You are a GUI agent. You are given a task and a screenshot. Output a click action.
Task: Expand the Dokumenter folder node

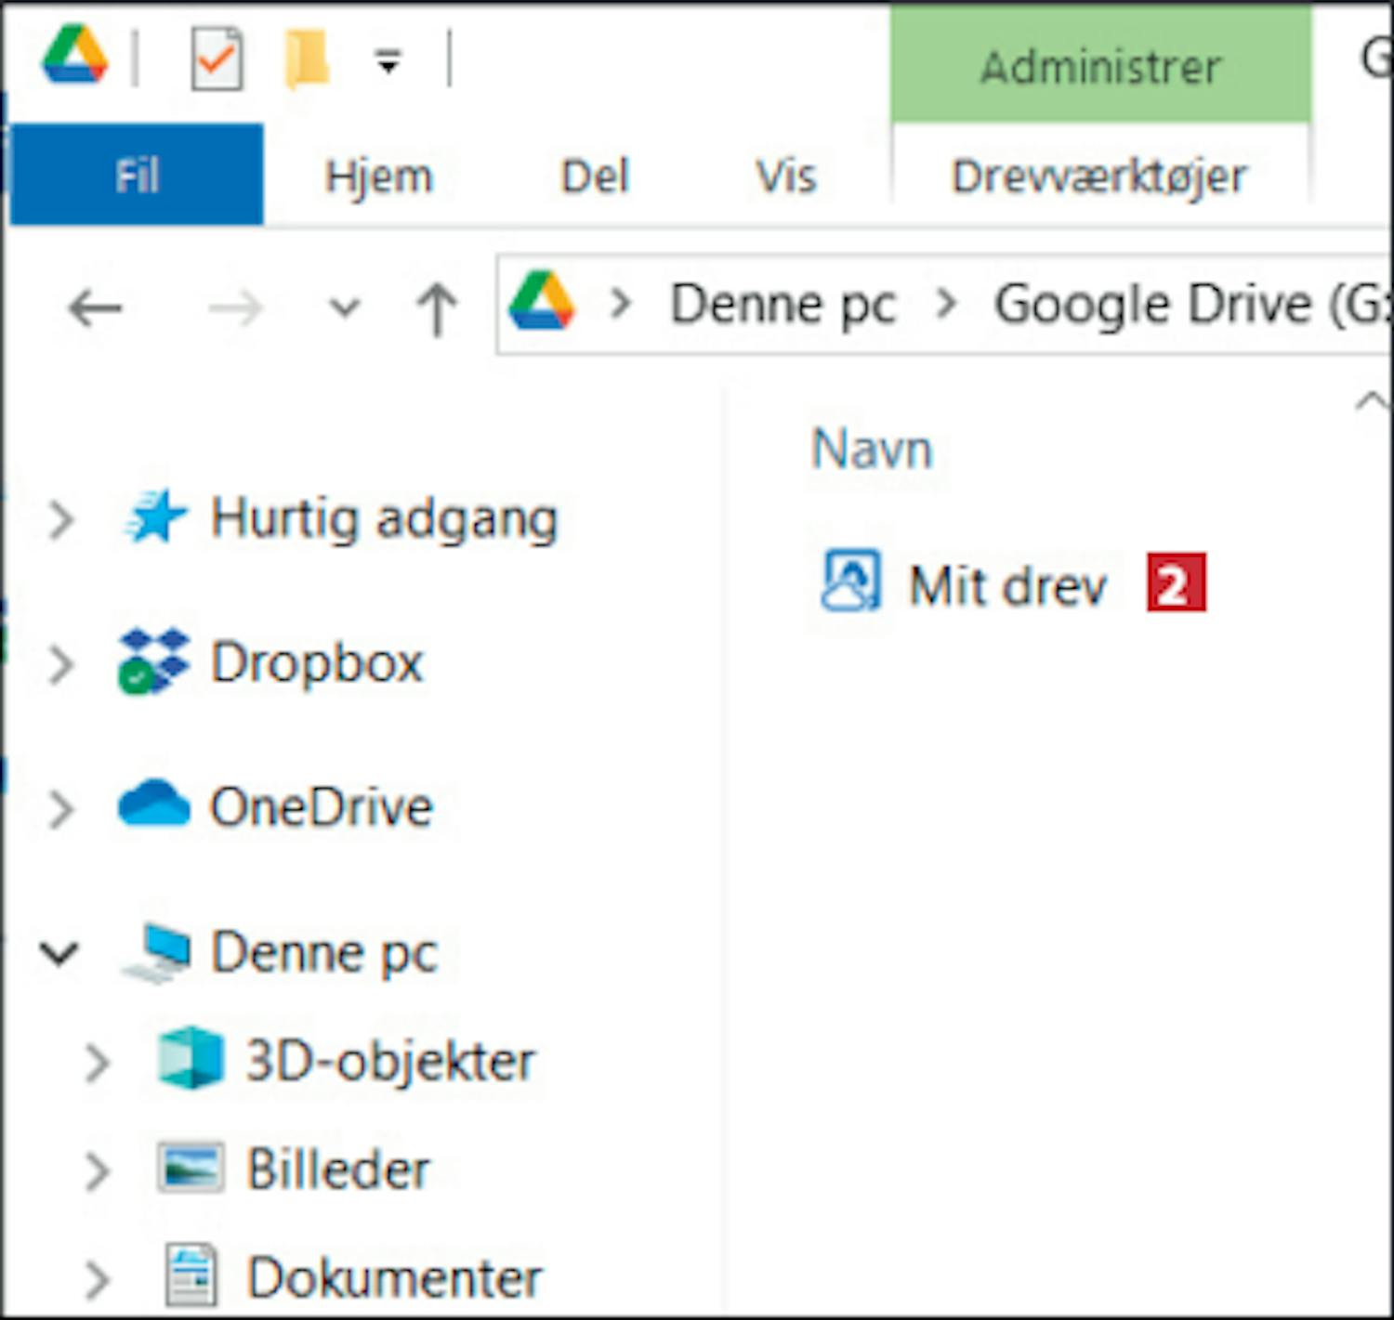(97, 1278)
